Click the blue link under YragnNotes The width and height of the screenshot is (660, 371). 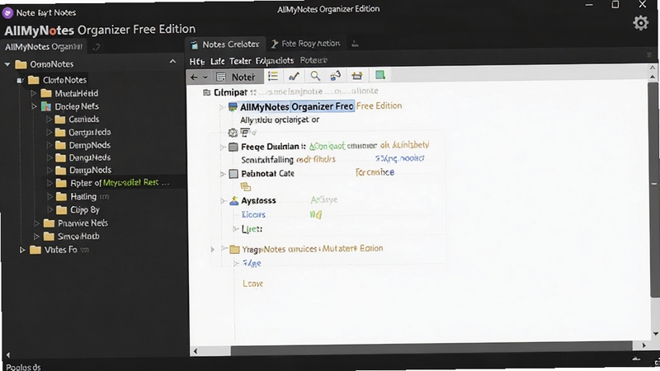[x=252, y=263]
